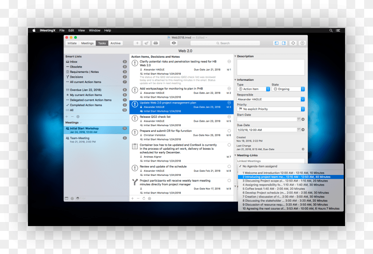Select Completed Action Items list
This screenshot has width=373, height=254.
96,105
